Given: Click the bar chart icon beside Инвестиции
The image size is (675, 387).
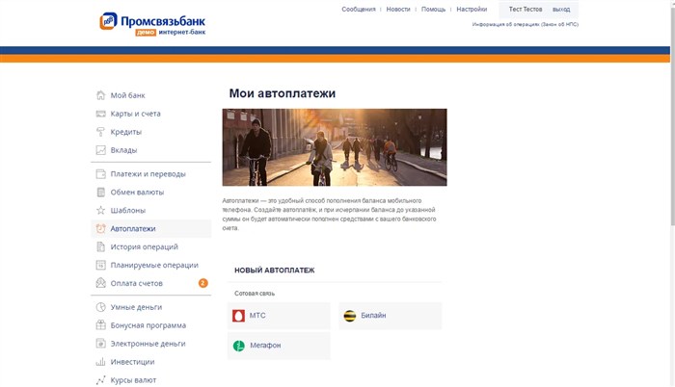Looking at the screenshot, I should pyautogui.click(x=100, y=362).
